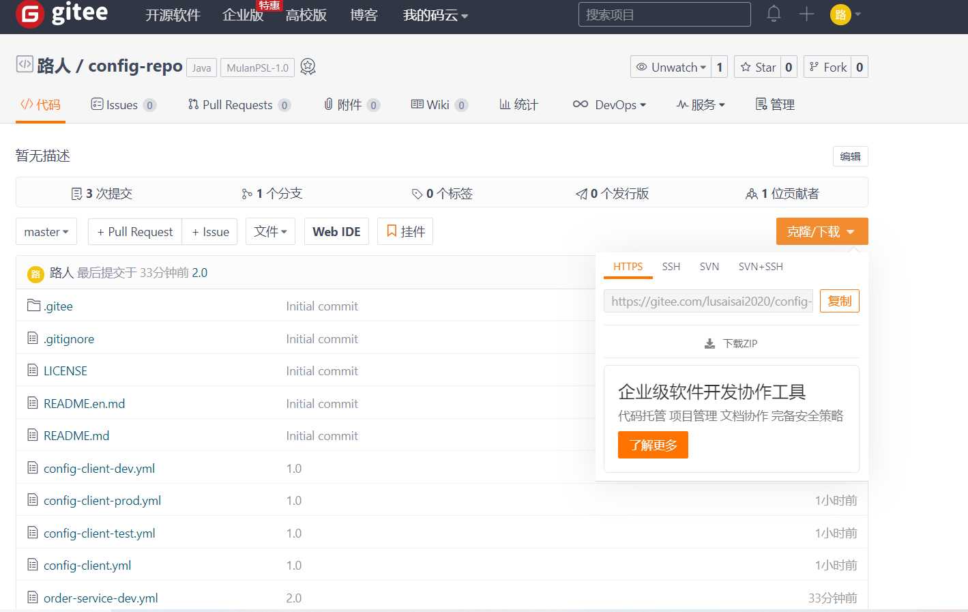Click the 下载ZIP download icon
This screenshot has width=968, height=612.
pyautogui.click(x=709, y=343)
